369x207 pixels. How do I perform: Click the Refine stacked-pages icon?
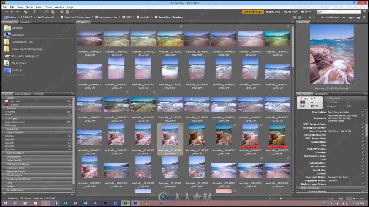pos(54,12)
